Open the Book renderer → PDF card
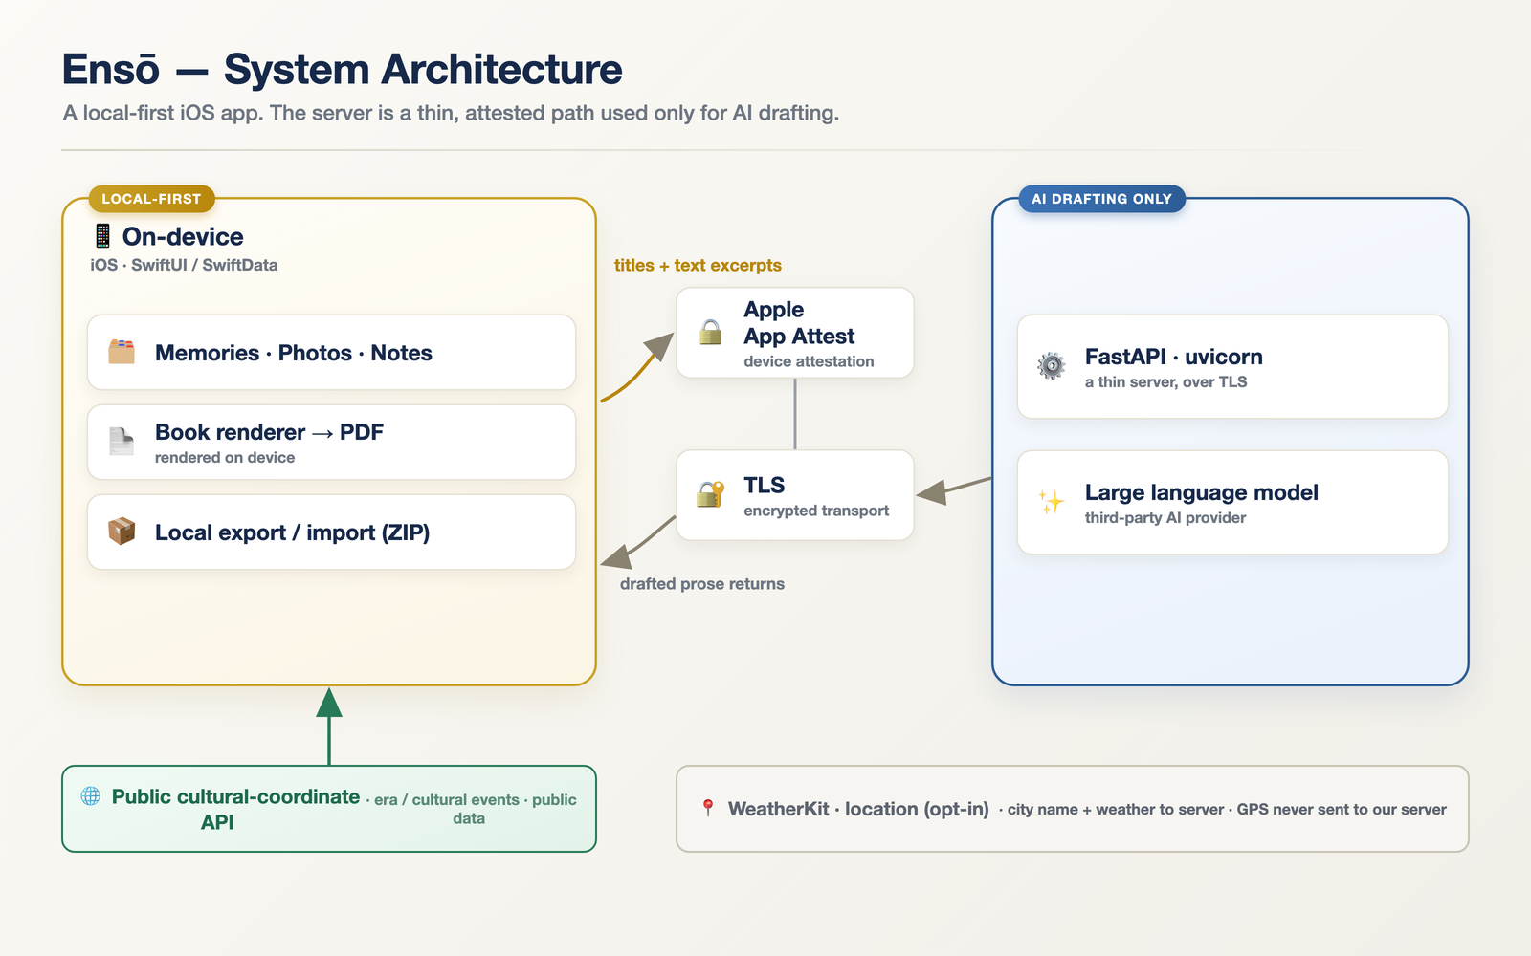The height and width of the screenshot is (956, 1531). [331, 442]
